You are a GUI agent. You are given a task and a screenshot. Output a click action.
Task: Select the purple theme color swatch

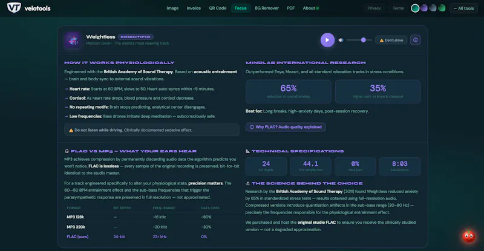tap(424, 8)
